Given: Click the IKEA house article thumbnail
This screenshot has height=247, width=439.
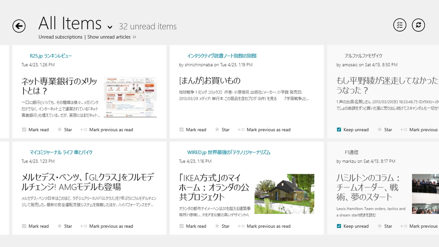Looking at the screenshot, I should coord(284,194).
